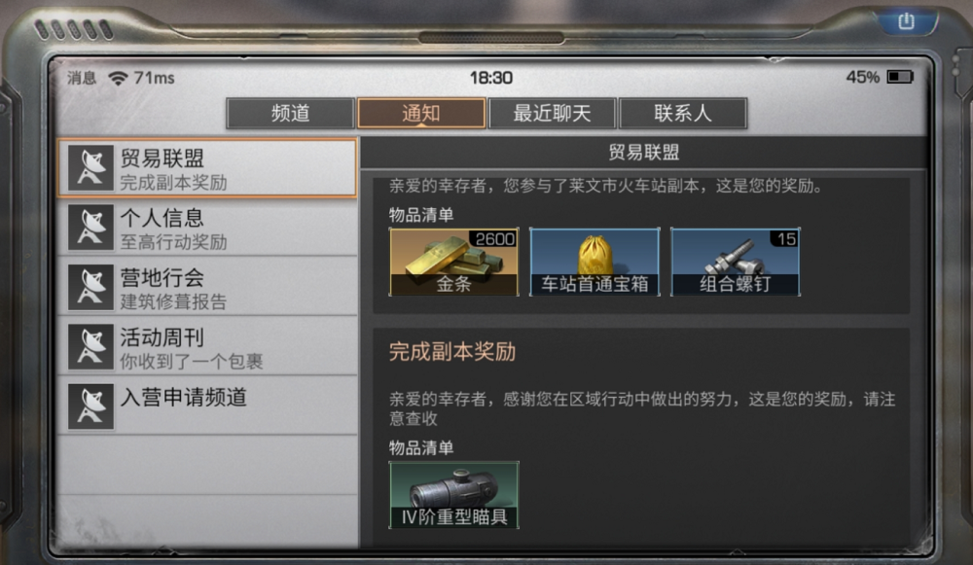
Task: Click the satellite dish icon beside 营地行会
Action: (x=90, y=288)
